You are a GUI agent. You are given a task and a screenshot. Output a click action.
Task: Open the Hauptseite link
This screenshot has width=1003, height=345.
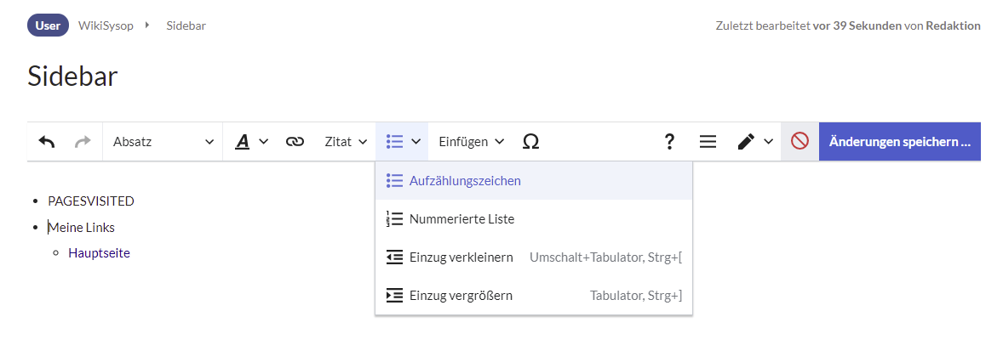click(99, 253)
